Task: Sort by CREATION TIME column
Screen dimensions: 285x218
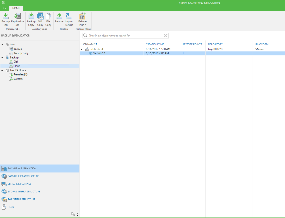Action: tap(155, 44)
